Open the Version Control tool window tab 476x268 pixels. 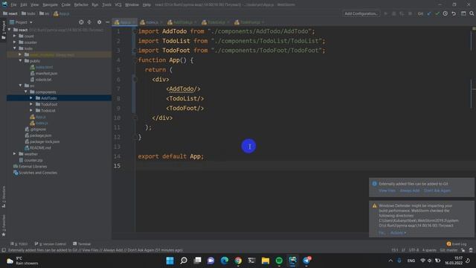(51, 244)
